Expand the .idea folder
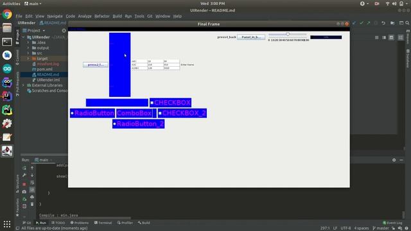Viewport: 411px width, 231px height. [x=28, y=42]
